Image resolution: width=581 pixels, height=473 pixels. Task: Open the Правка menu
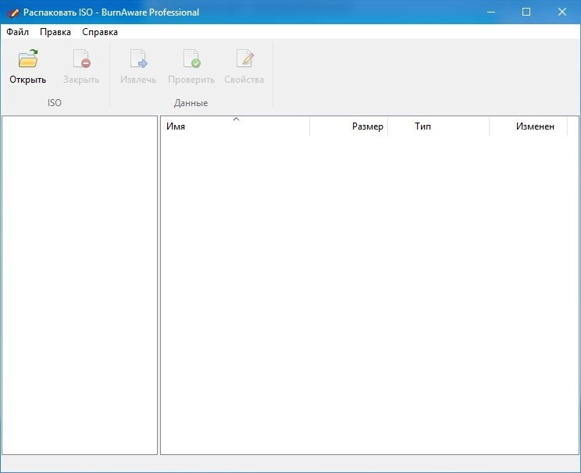tap(55, 32)
